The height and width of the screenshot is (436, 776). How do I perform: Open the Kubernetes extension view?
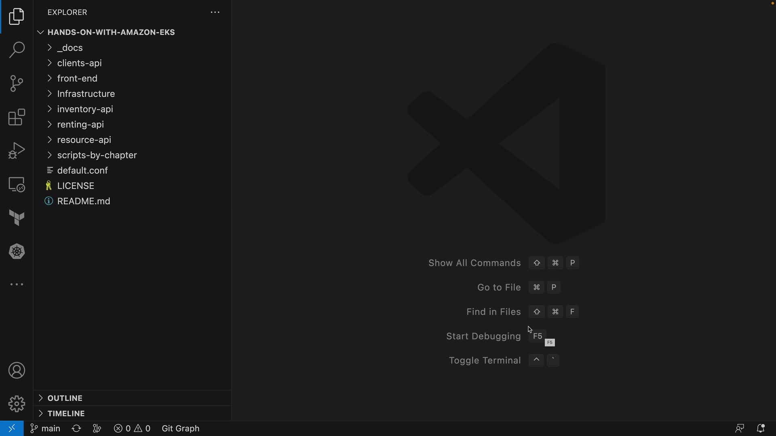tap(17, 252)
